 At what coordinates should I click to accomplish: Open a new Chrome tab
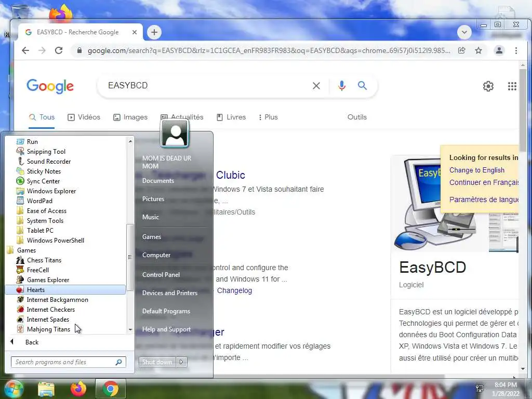[154, 32]
